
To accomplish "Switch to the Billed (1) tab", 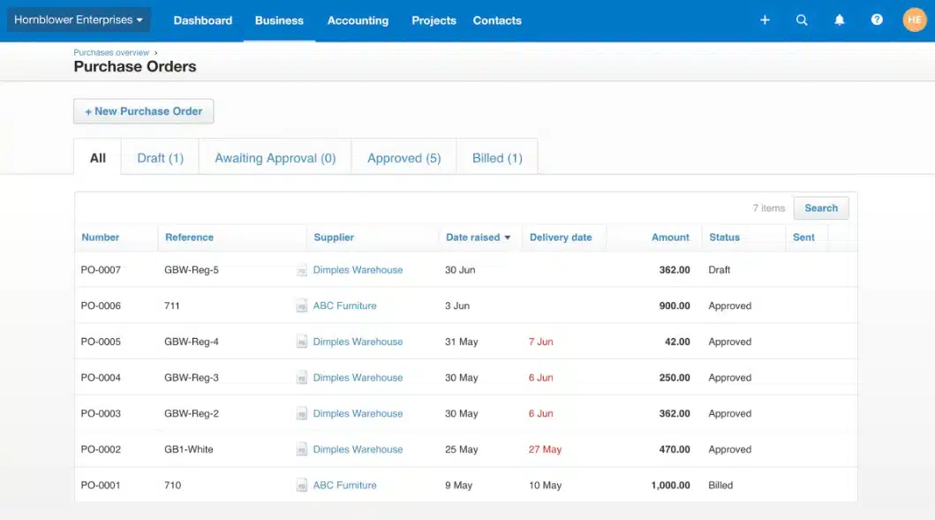I will (x=497, y=157).
